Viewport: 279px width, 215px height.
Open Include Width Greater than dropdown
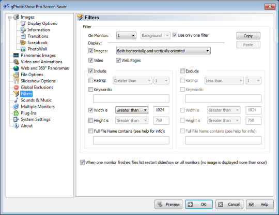[132, 110]
